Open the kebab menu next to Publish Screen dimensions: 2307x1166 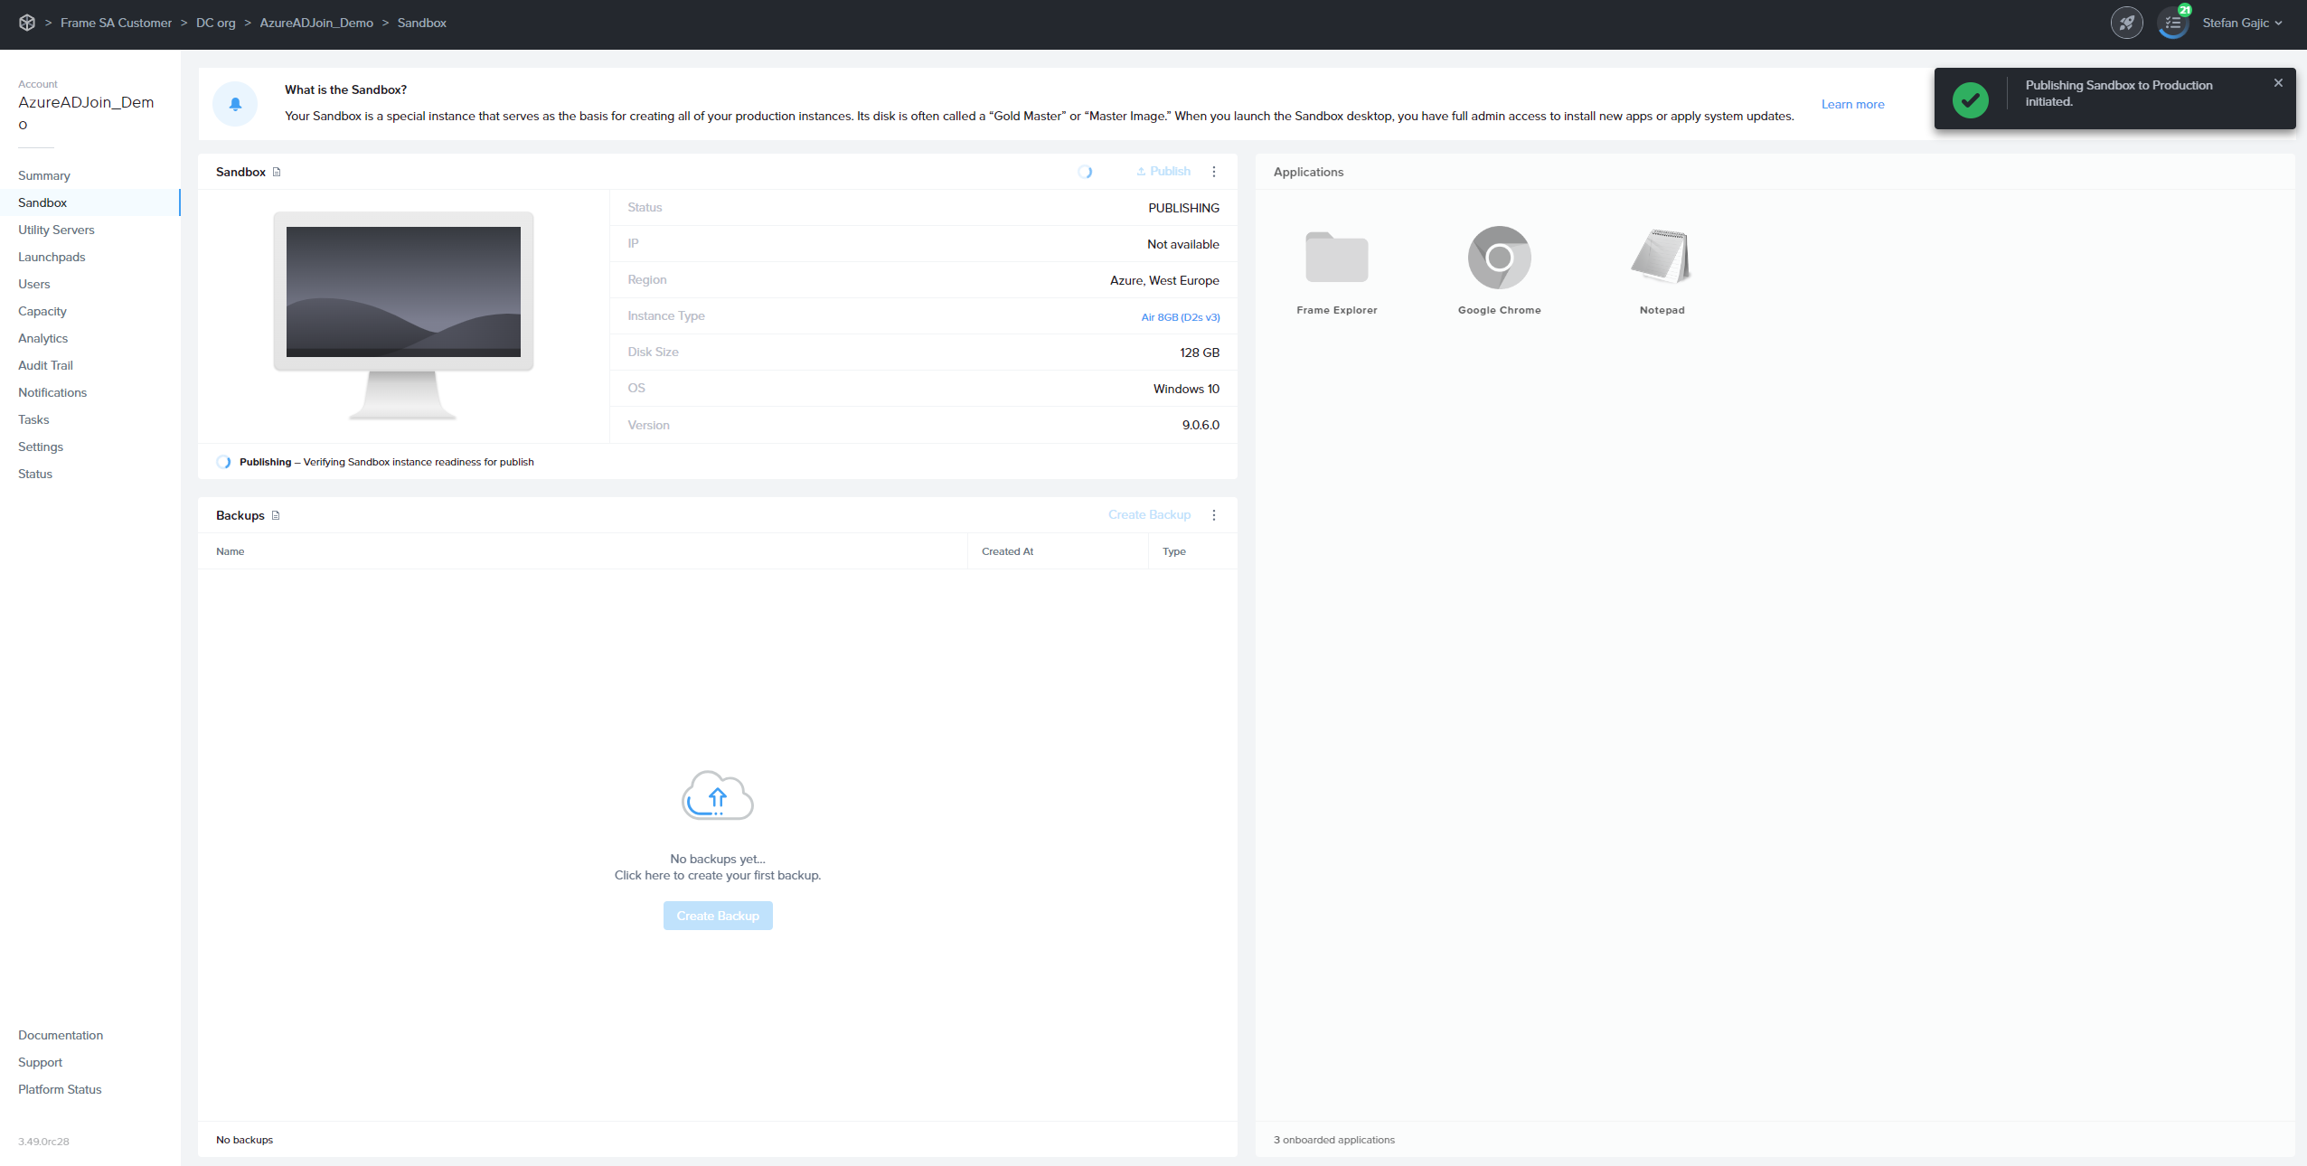coord(1215,172)
